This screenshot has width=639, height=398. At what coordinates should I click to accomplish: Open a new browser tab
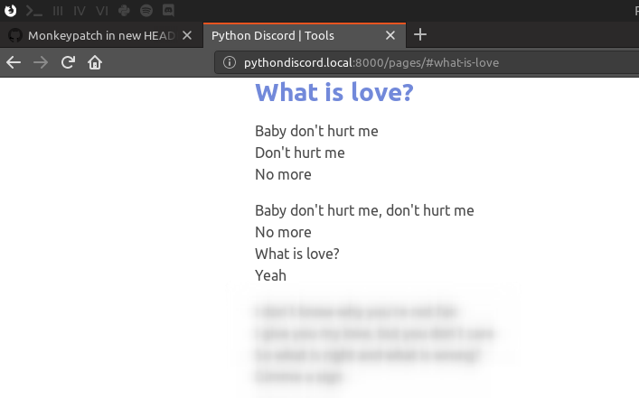[420, 34]
